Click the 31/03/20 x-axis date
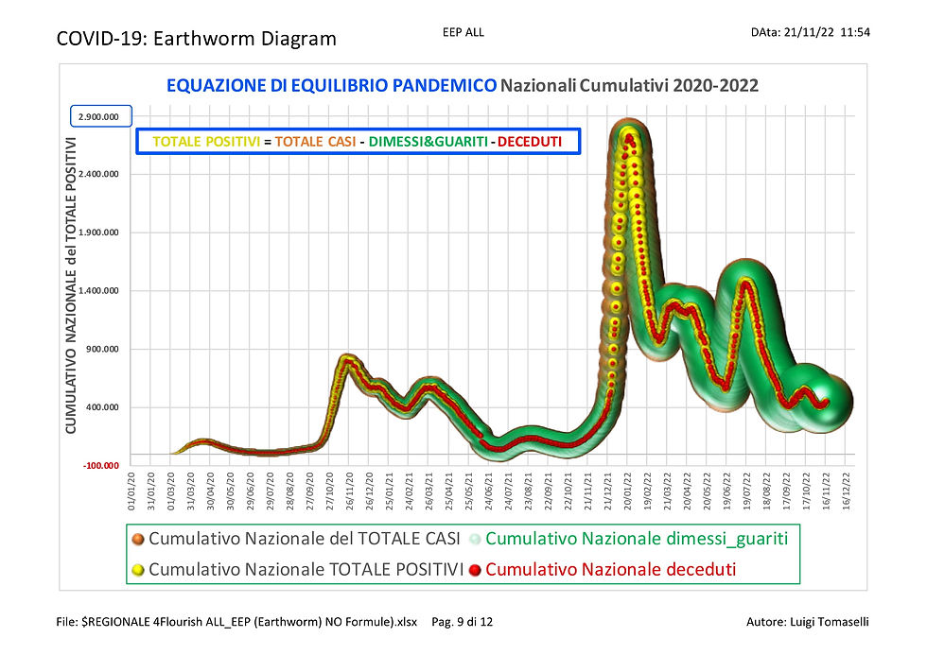927x655 pixels. click(190, 491)
